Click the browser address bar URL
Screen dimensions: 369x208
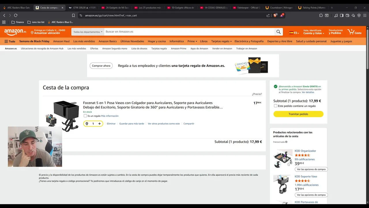tap(111, 15)
